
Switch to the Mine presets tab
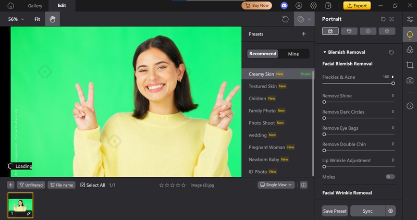(x=293, y=54)
